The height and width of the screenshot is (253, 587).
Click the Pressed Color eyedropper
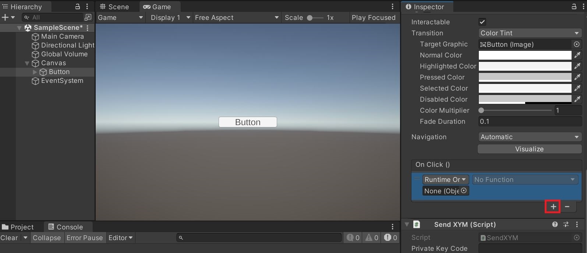click(x=577, y=77)
